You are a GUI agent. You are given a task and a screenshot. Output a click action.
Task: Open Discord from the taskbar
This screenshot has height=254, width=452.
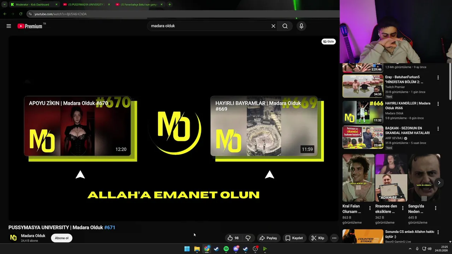click(x=236, y=249)
